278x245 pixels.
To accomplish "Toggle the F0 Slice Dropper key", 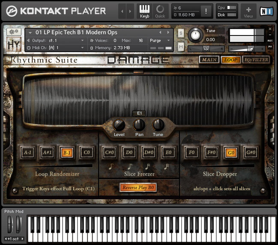I will click(191, 152).
